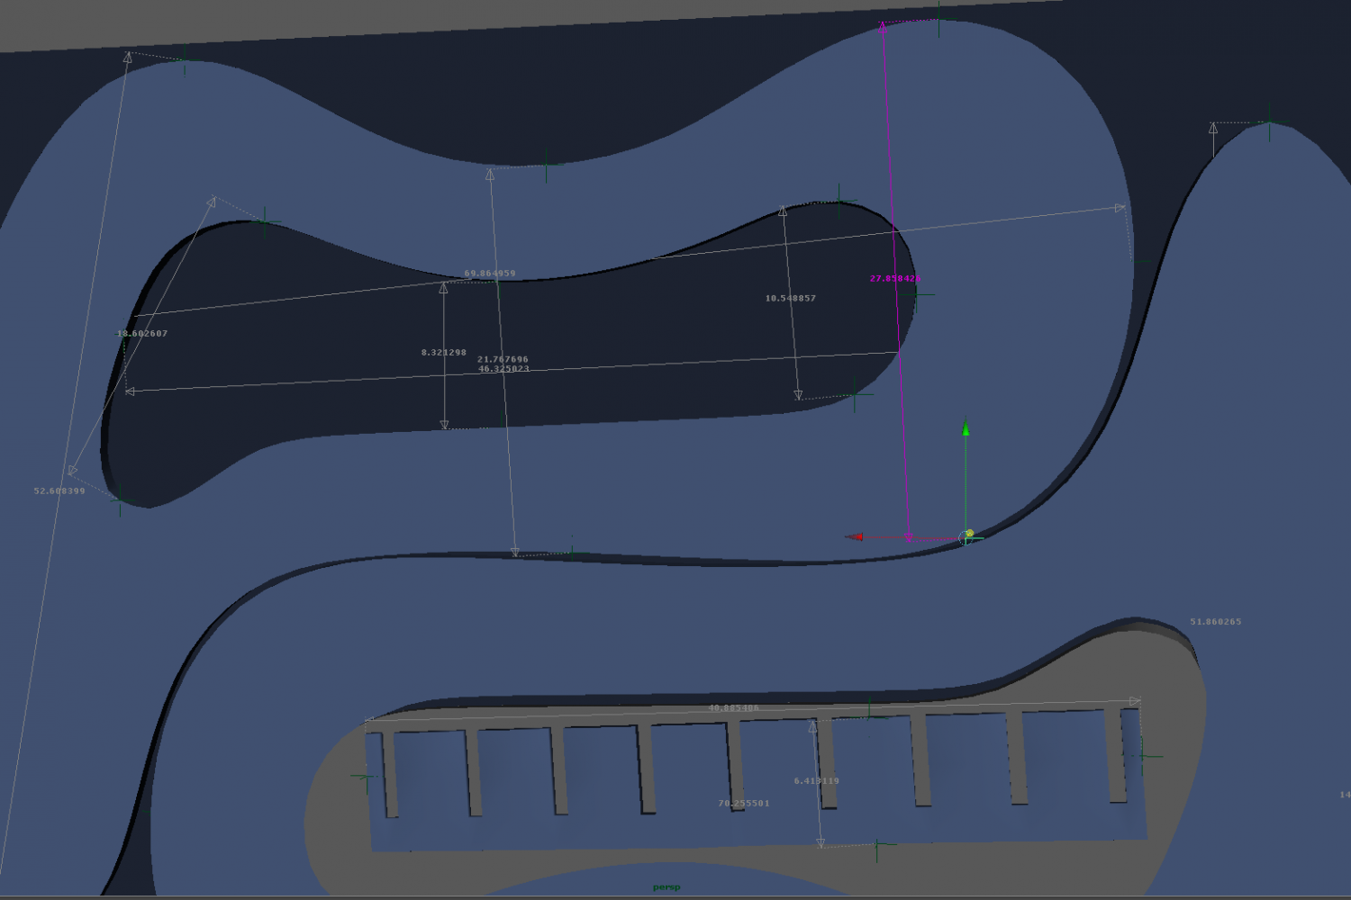The image size is (1351, 900).
Task: Pick the 46.325023 distance label
Action: coord(503,369)
